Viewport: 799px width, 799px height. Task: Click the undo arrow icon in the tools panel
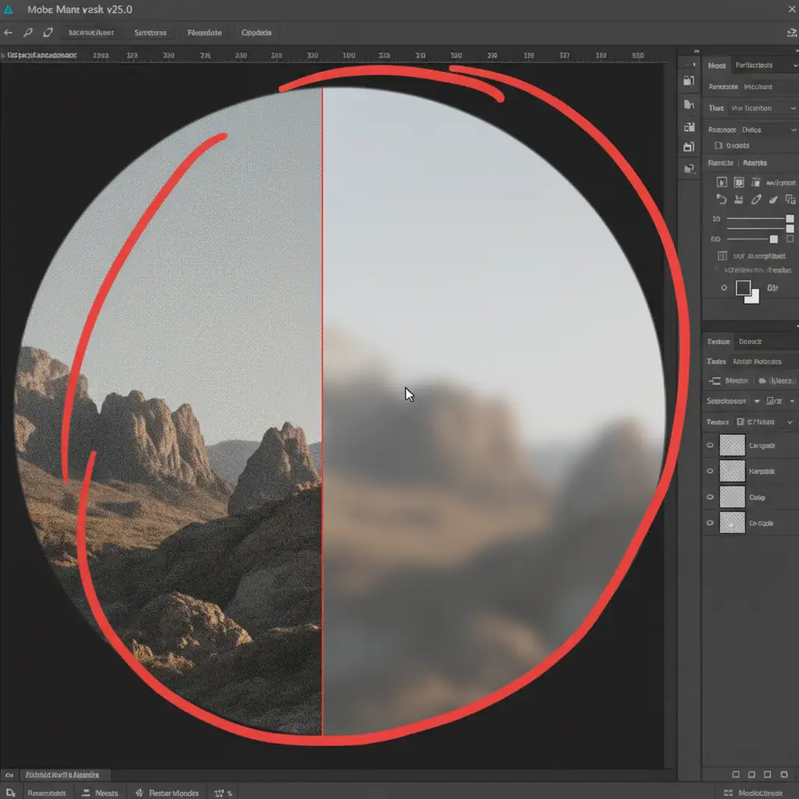coord(722,200)
